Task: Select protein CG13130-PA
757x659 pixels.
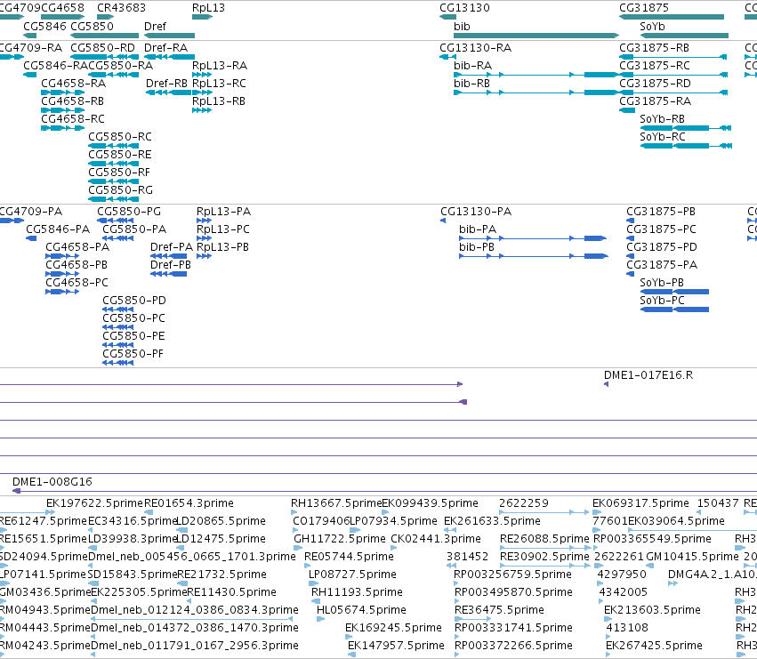Action: tap(476, 211)
